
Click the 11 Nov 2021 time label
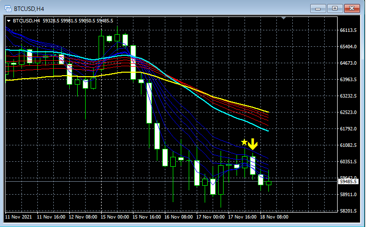click(x=18, y=217)
